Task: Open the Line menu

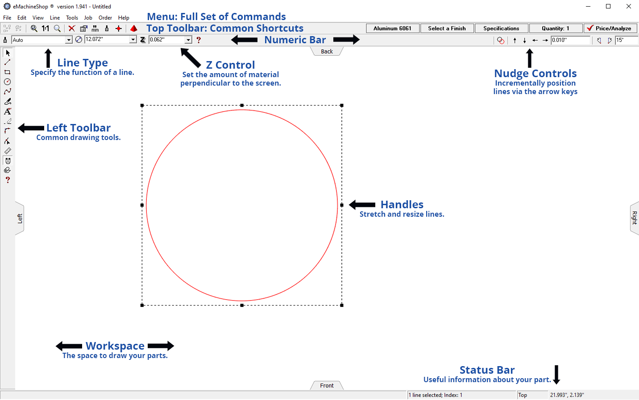Action: [55, 18]
